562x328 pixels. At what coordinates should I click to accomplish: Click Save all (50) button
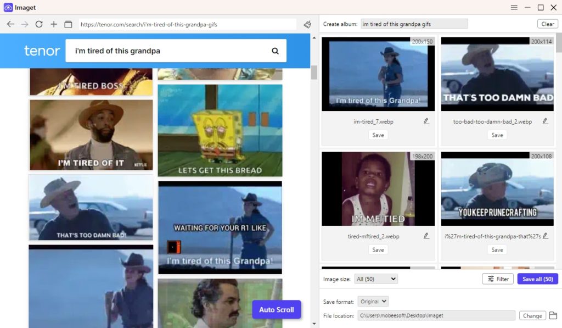(538, 279)
